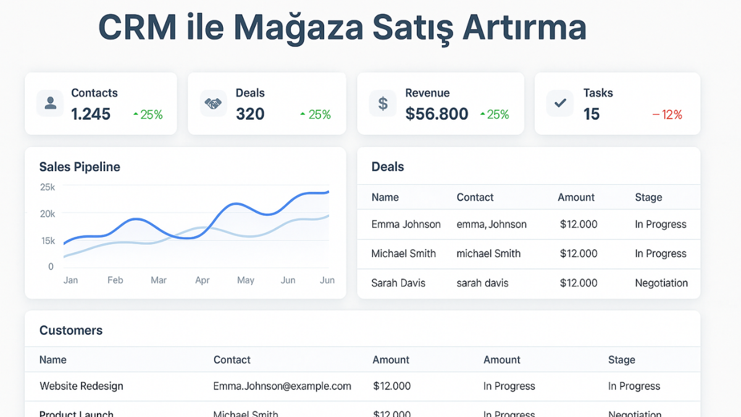The height and width of the screenshot is (417, 741).
Task: Select Sarah Davis's Negotiation stage cell
Action: [x=661, y=283]
